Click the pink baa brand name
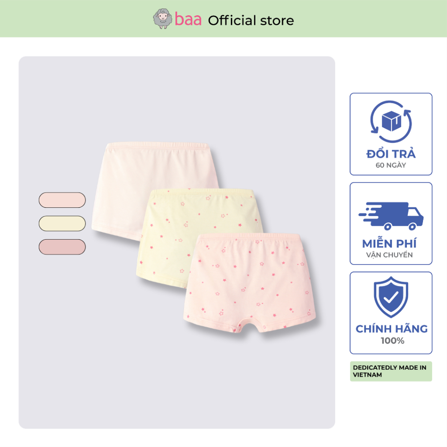 188,20
